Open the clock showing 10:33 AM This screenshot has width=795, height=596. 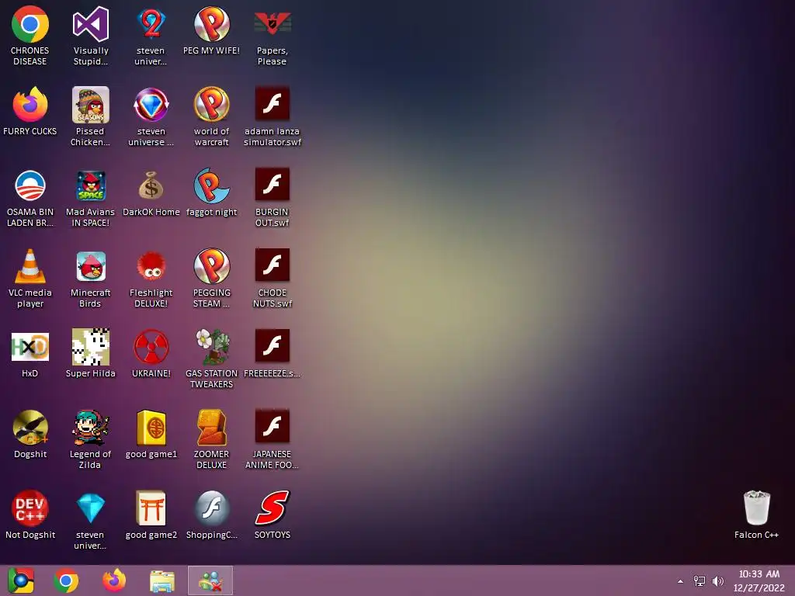point(759,580)
